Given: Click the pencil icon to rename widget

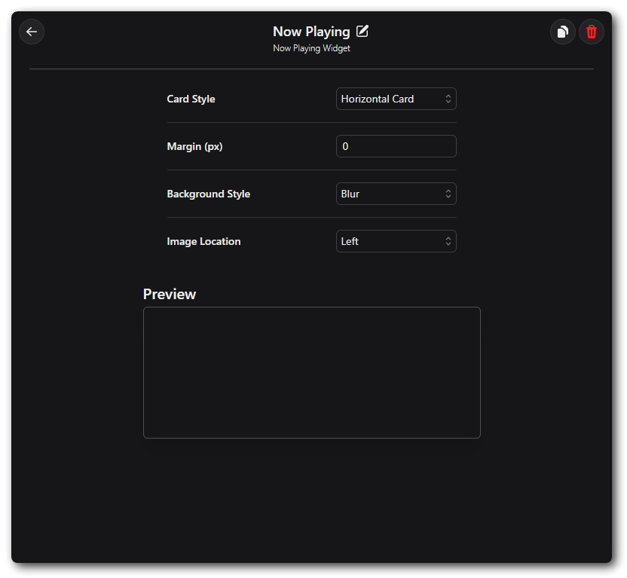Looking at the screenshot, I should click(362, 31).
